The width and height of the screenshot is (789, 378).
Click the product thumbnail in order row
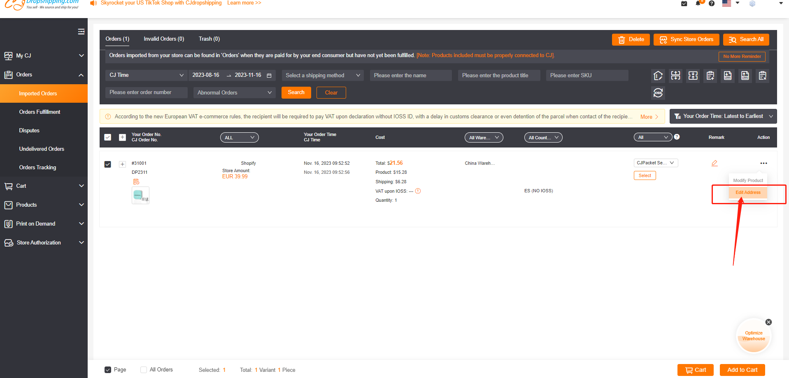pos(140,195)
